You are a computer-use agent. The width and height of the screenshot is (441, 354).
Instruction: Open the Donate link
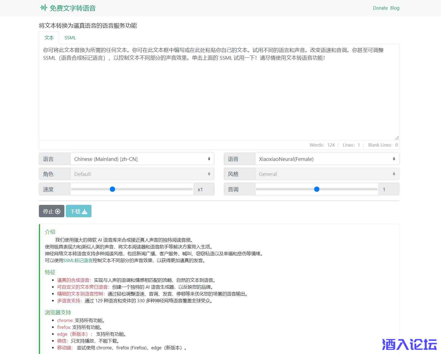pyautogui.click(x=380, y=8)
